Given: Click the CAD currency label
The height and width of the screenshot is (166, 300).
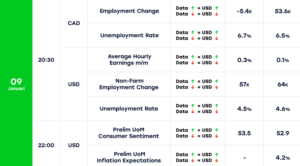Looking at the screenshot, I should pos(74,23).
